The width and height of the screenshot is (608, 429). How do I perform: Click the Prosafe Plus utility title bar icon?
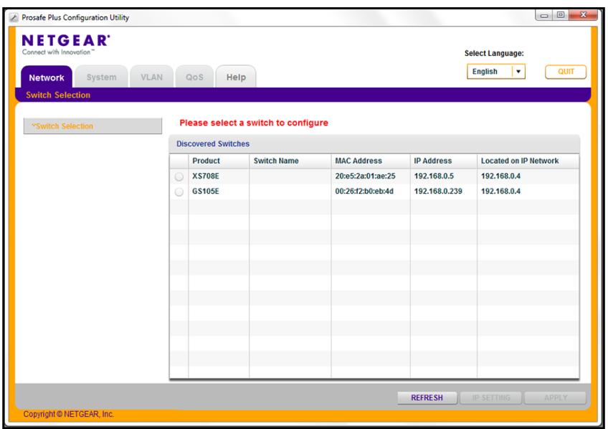click(14, 17)
